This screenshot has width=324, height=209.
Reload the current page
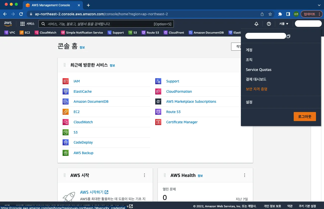21,14
